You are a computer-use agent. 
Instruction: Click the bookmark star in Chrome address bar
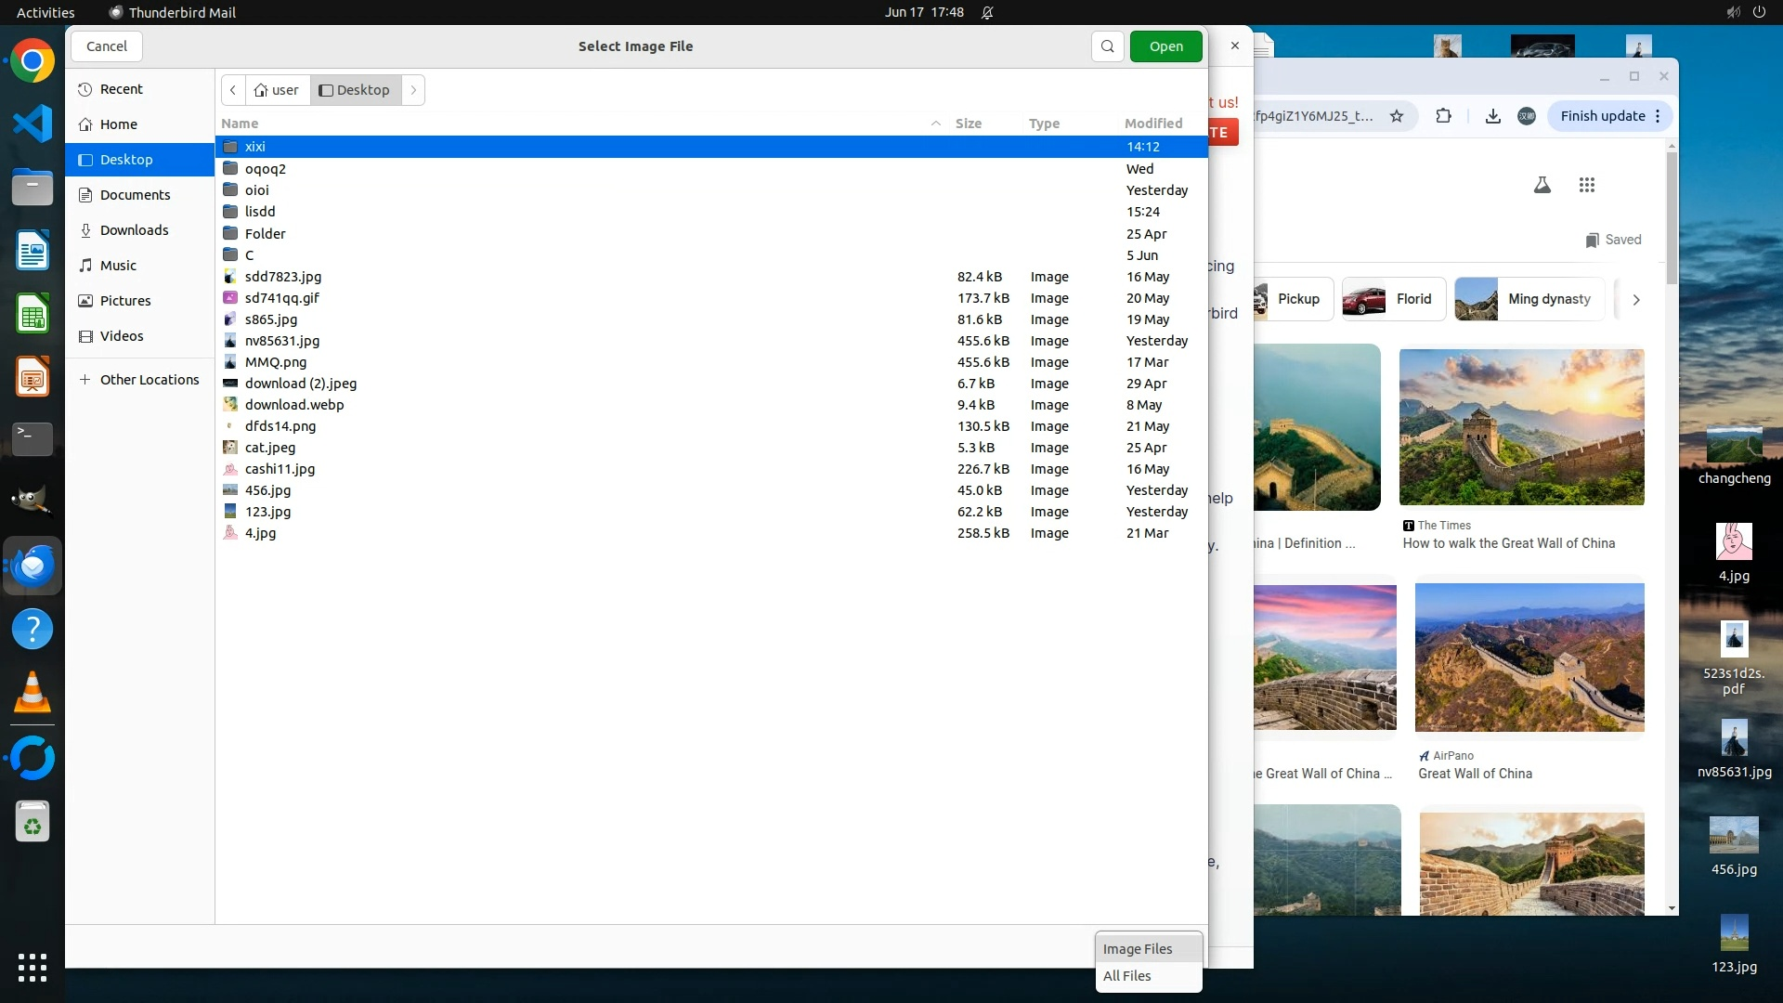(x=1396, y=116)
